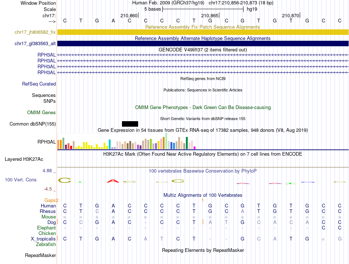Click the 5 bases scale bar
Image resolution: width=349 pixels, height=264 pixels.
pyautogui.click(x=203, y=9)
